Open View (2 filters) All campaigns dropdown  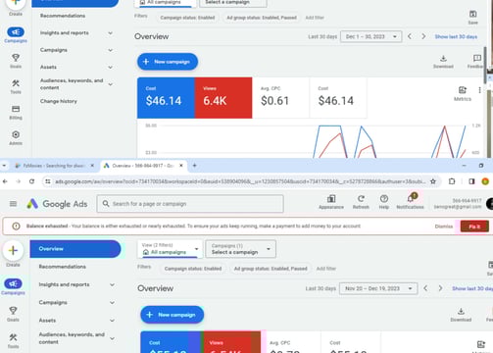pos(171,249)
